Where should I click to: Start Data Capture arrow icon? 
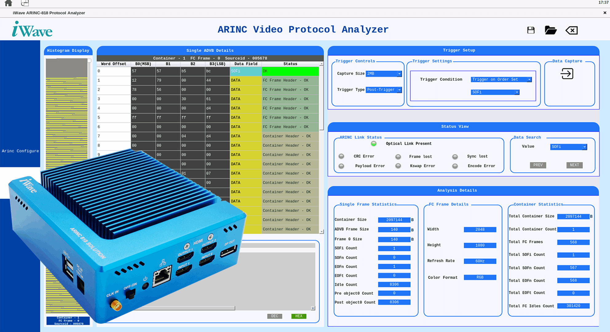[567, 74]
